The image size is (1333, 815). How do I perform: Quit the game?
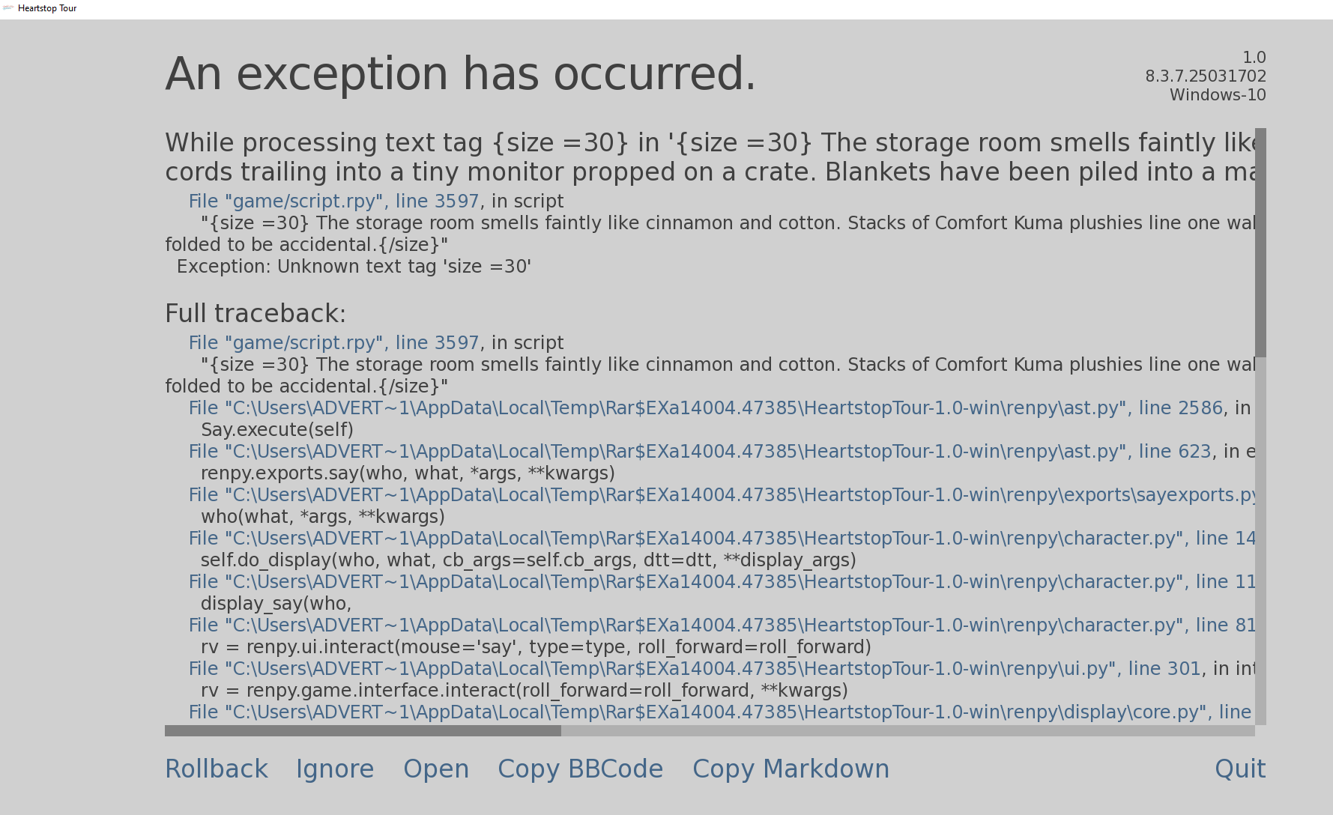pos(1240,769)
